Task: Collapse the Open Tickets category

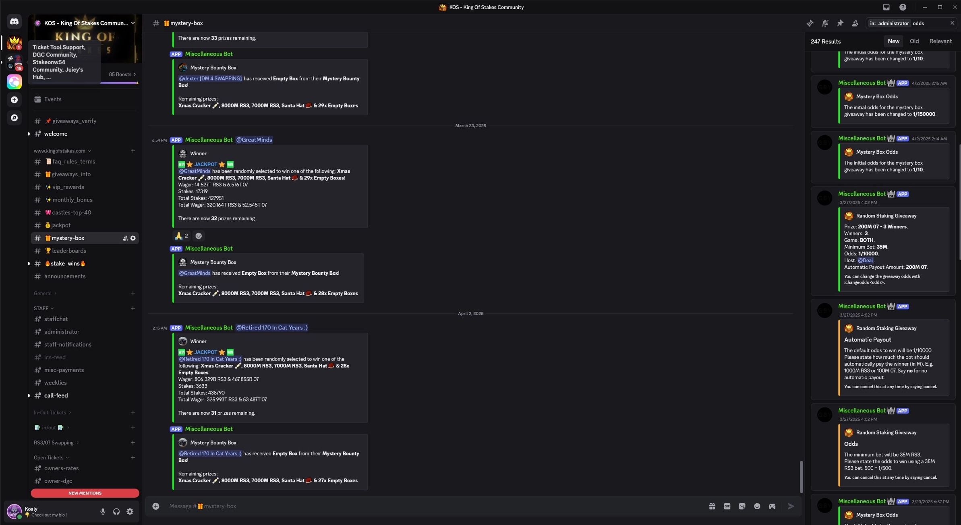Action: tap(51, 457)
